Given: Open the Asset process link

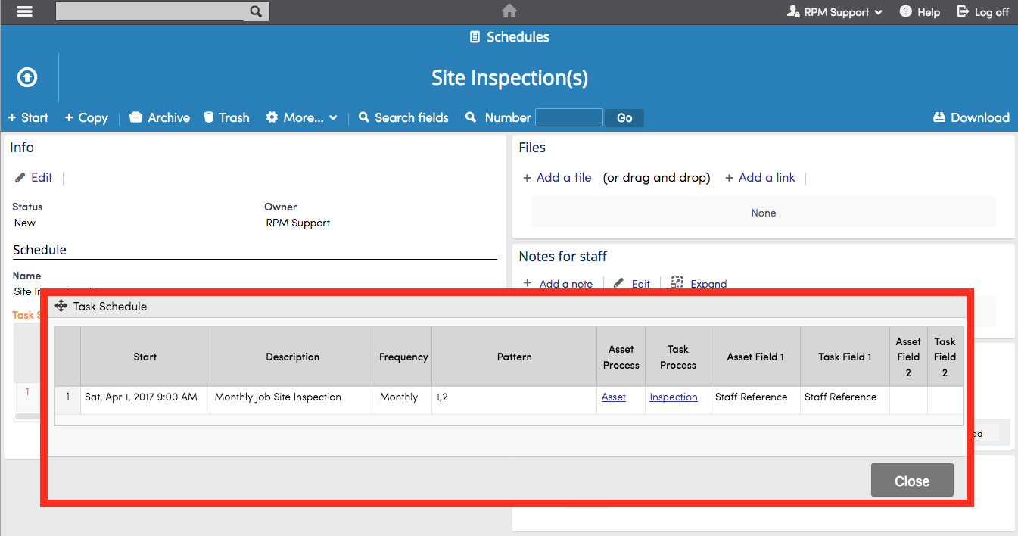Looking at the screenshot, I should coord(614,397).
